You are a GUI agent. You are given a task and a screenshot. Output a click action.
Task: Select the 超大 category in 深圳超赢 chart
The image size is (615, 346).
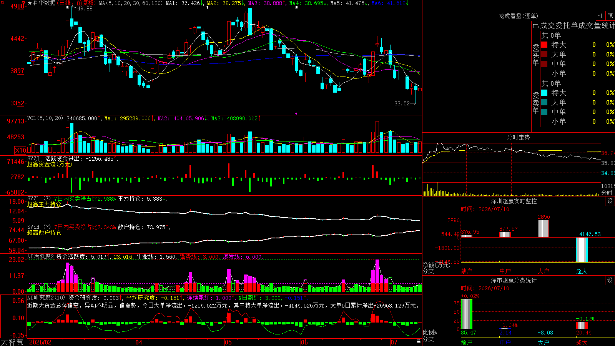(582, 271)
